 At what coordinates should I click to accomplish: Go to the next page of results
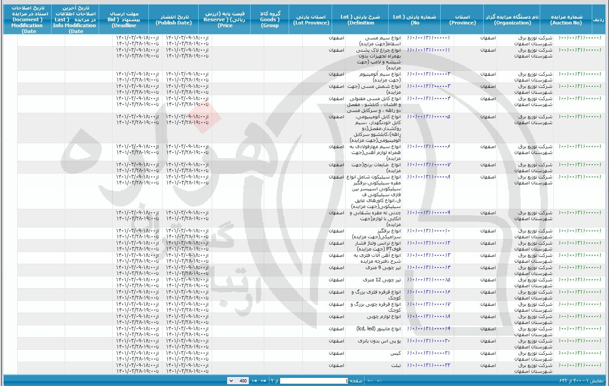pos(263,381)
